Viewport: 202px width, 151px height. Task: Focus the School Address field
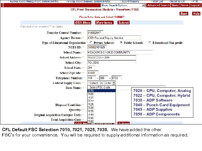112,57
